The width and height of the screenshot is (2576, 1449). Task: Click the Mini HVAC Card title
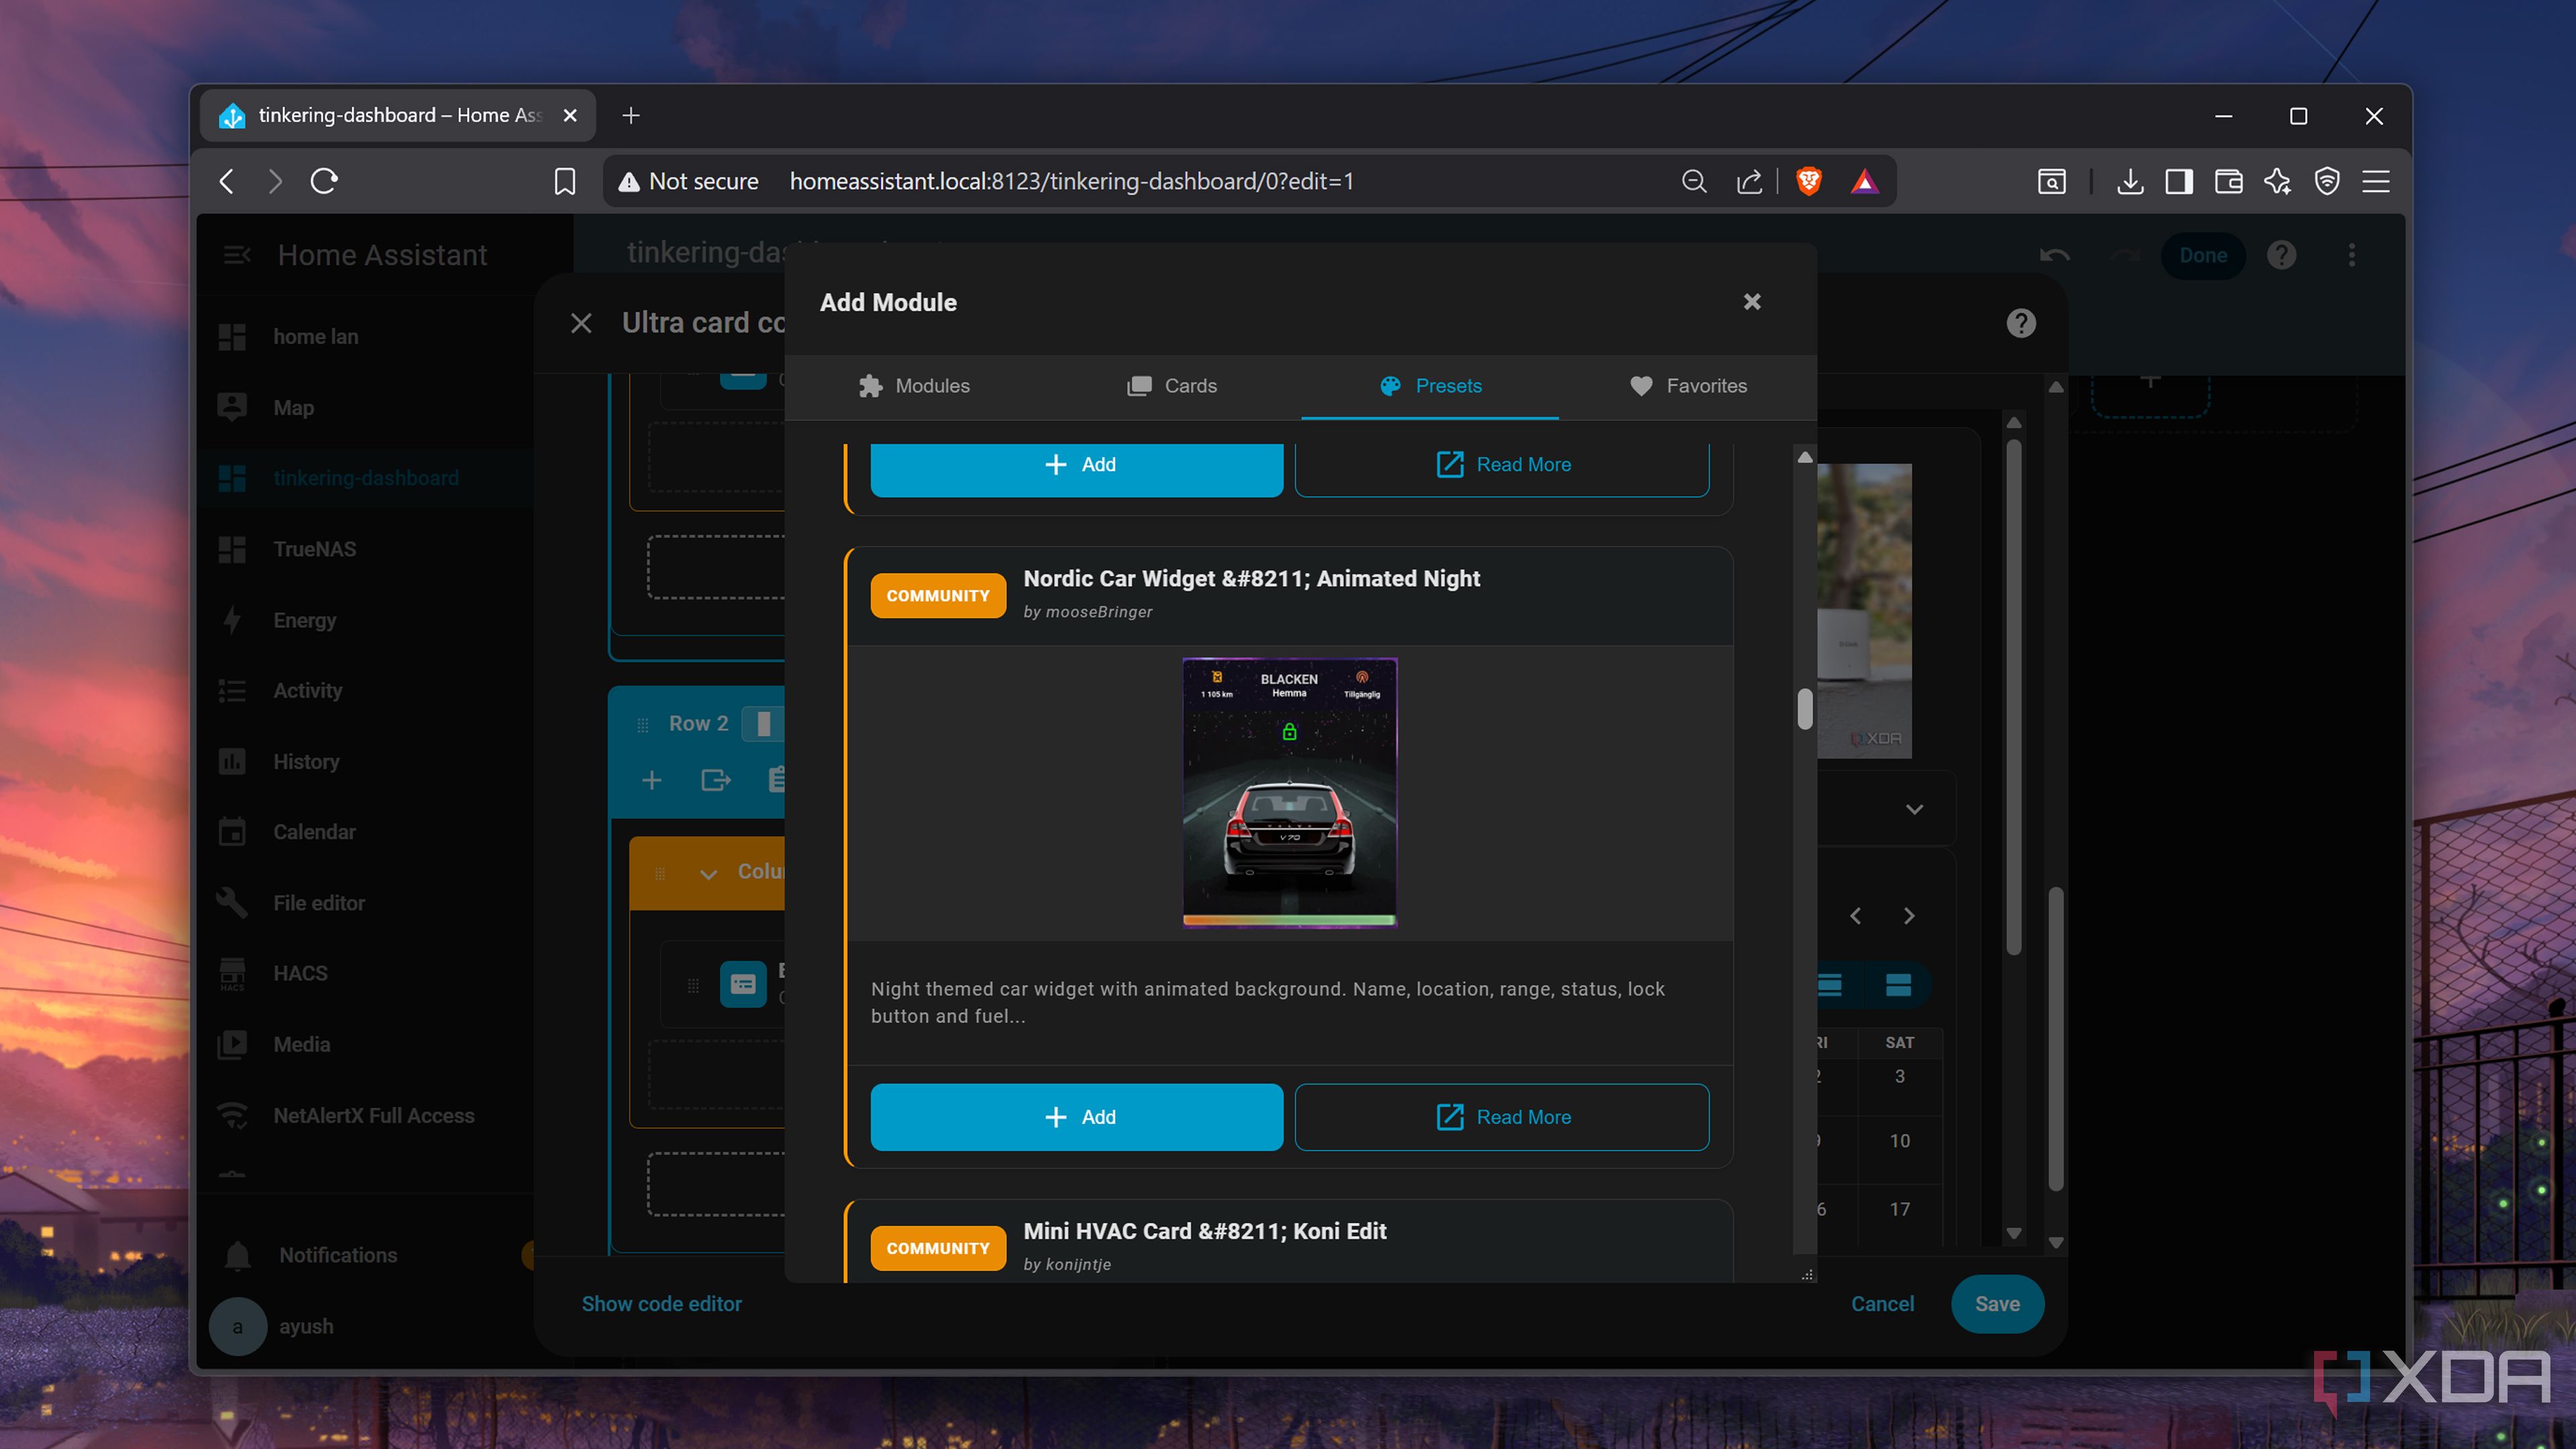click(x=1205, y=1231)
